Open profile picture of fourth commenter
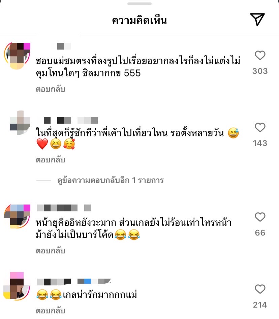 coord(17,285)
